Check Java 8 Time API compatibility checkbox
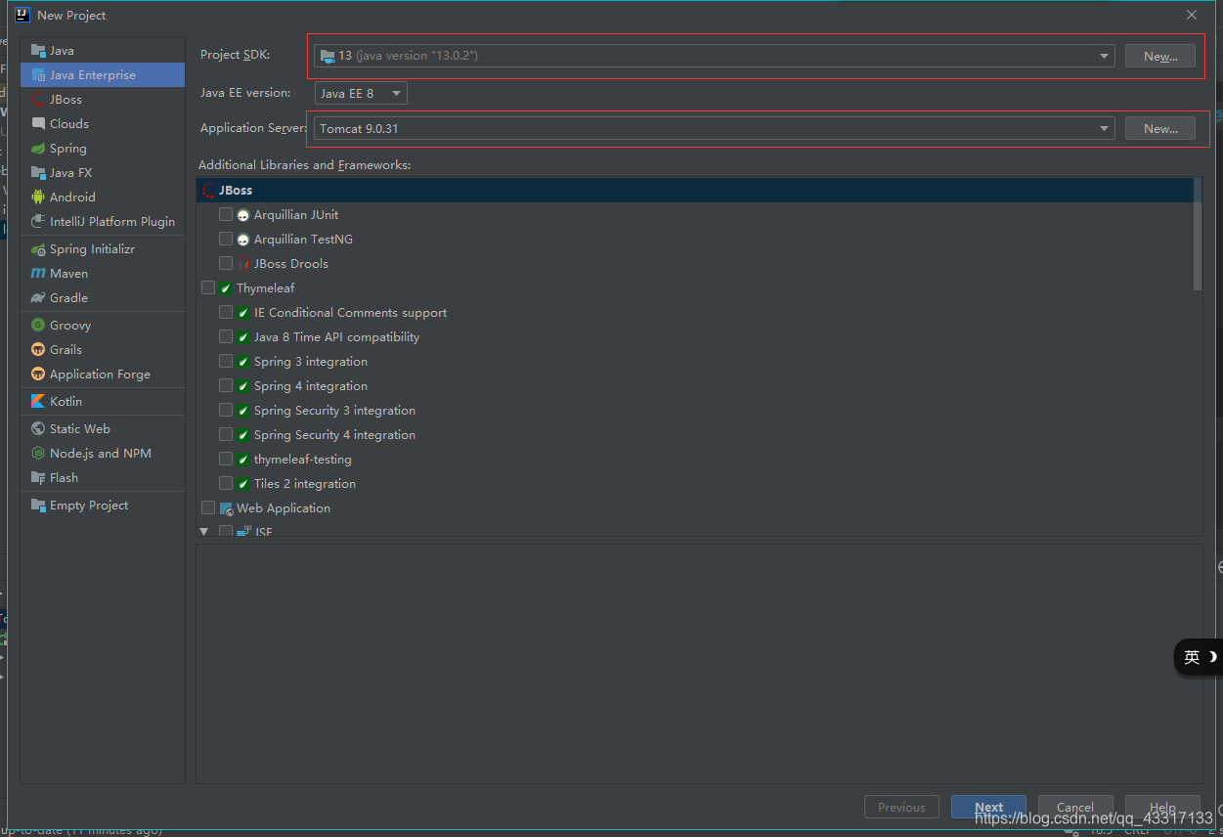This screenshot has height=837, width=1223. click(x=226, y=336)
